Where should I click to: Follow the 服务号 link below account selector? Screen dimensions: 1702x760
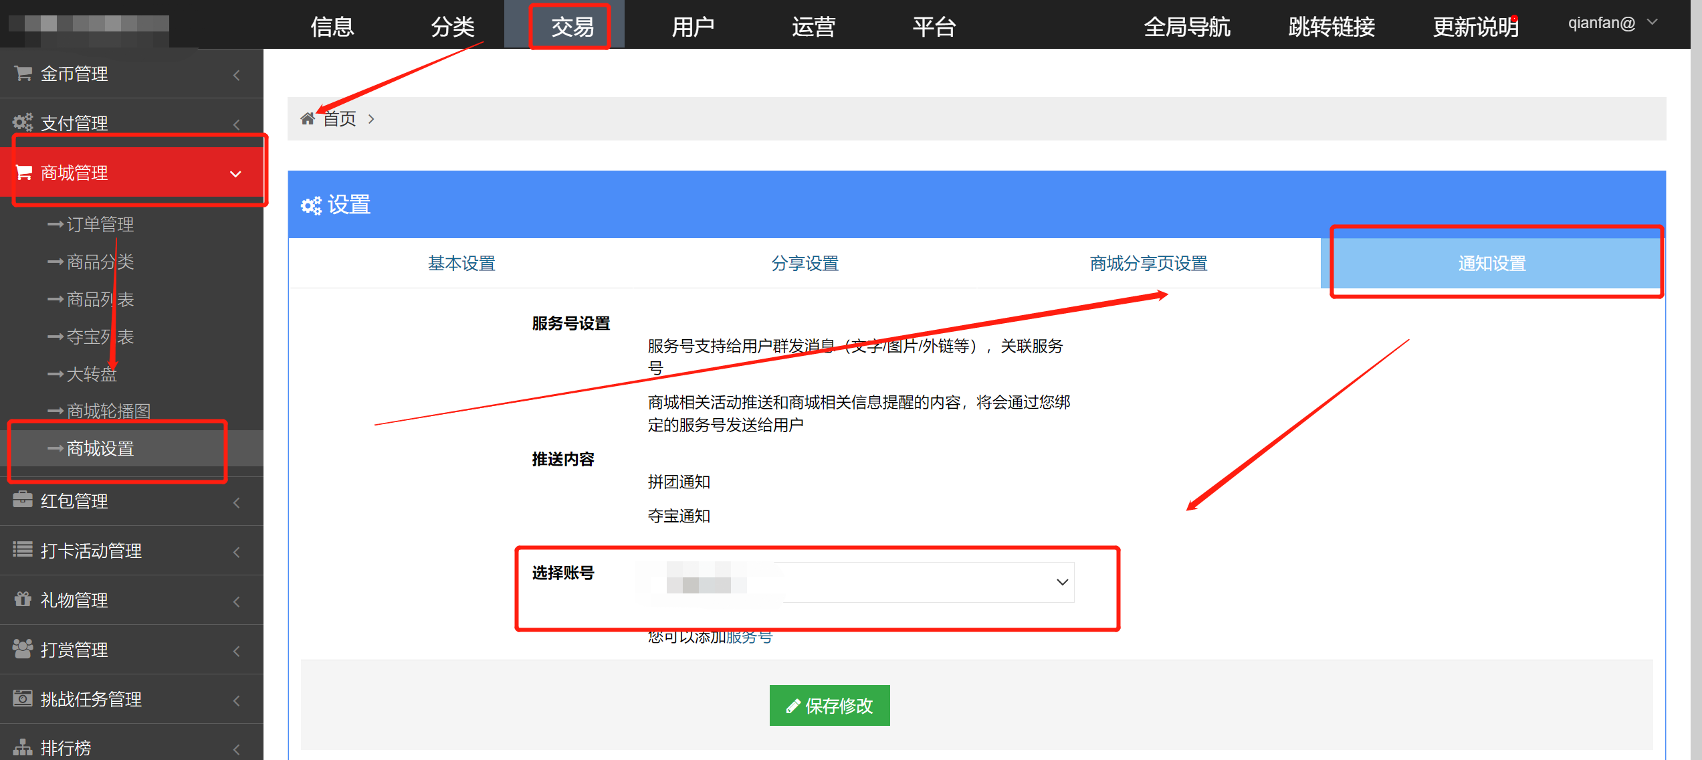(x=750, y=637)
